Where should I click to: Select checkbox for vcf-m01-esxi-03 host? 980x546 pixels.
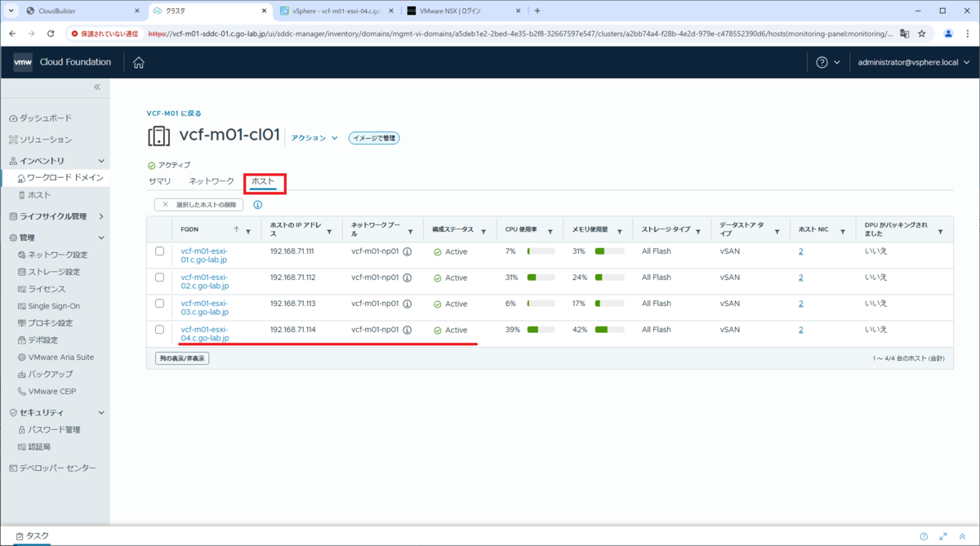[x=160, y=304]
